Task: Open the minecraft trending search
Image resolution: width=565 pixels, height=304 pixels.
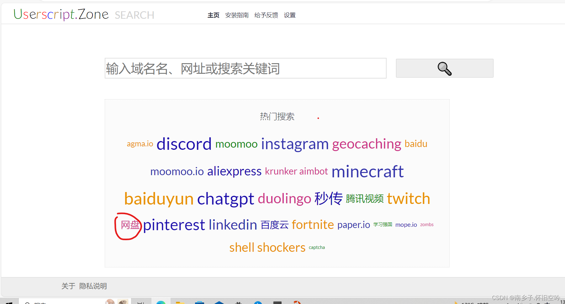Action: point(367,171)
